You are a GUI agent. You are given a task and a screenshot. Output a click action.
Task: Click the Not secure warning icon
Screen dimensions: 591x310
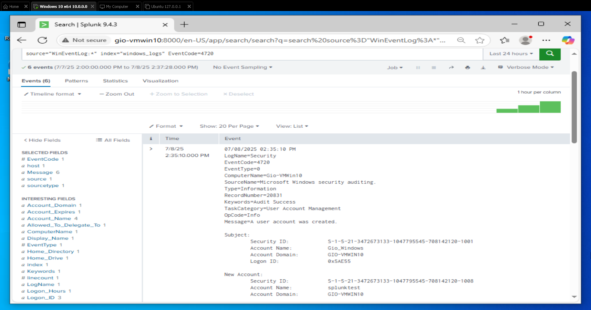click(x=65, y=40)
